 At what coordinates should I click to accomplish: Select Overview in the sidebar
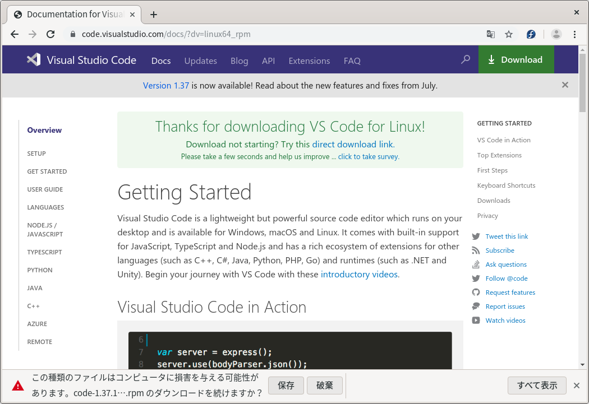pyautogui.click(x=44, y=130)
